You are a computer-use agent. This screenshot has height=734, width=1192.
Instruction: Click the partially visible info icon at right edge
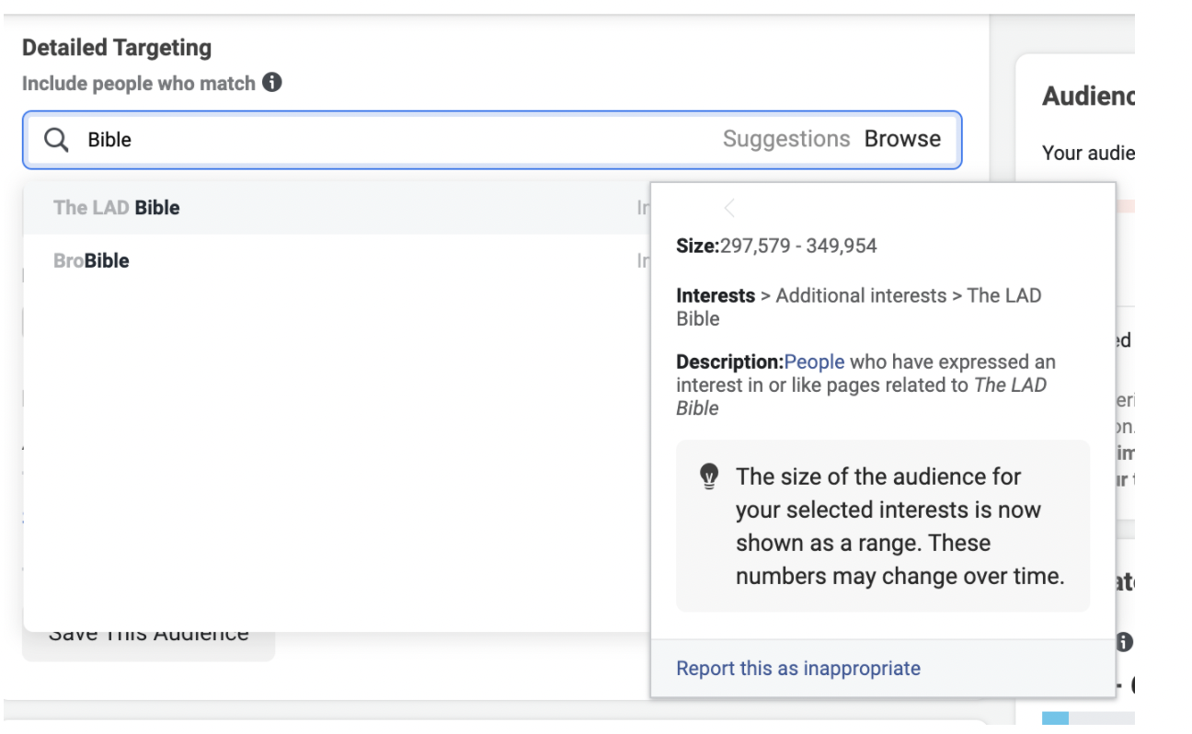(1124, 642)
